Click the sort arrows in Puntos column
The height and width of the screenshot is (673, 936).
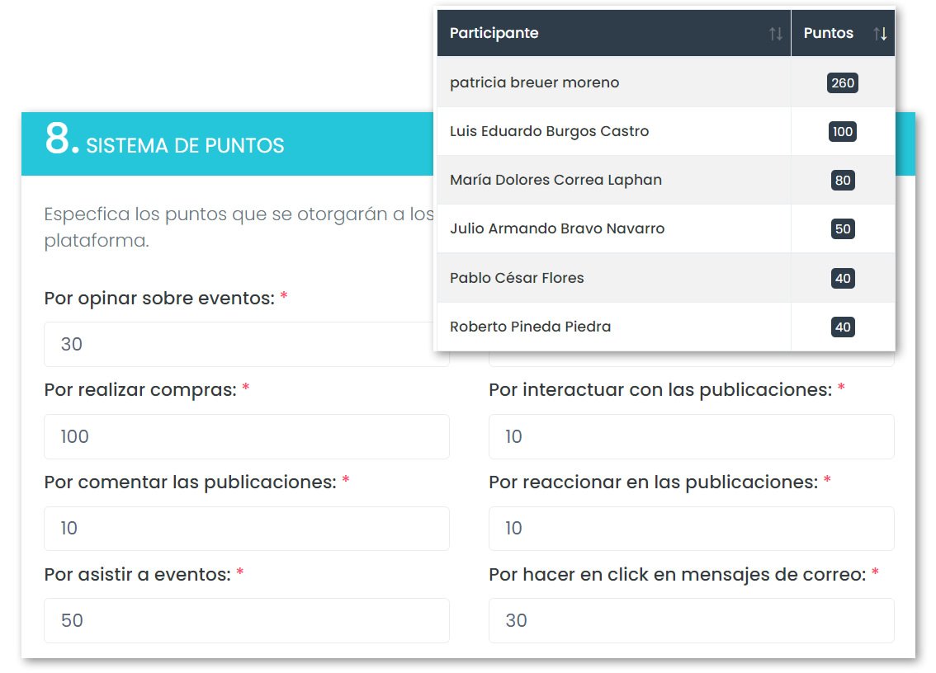pyautogui.click(x=880, y=34)
